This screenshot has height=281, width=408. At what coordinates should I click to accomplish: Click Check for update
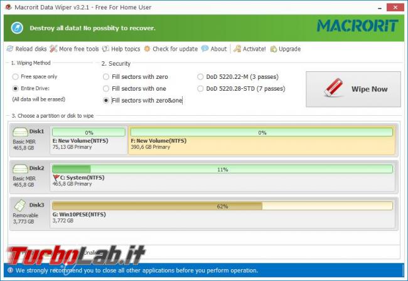point(171,49)
